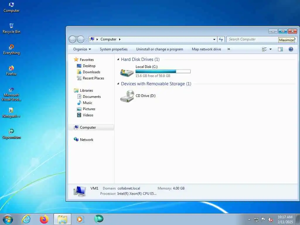Image resolution: width=300 pixels, height=225 pixels.
Task: Select the Supermium desktop shortcut
Action: point(11,134)
